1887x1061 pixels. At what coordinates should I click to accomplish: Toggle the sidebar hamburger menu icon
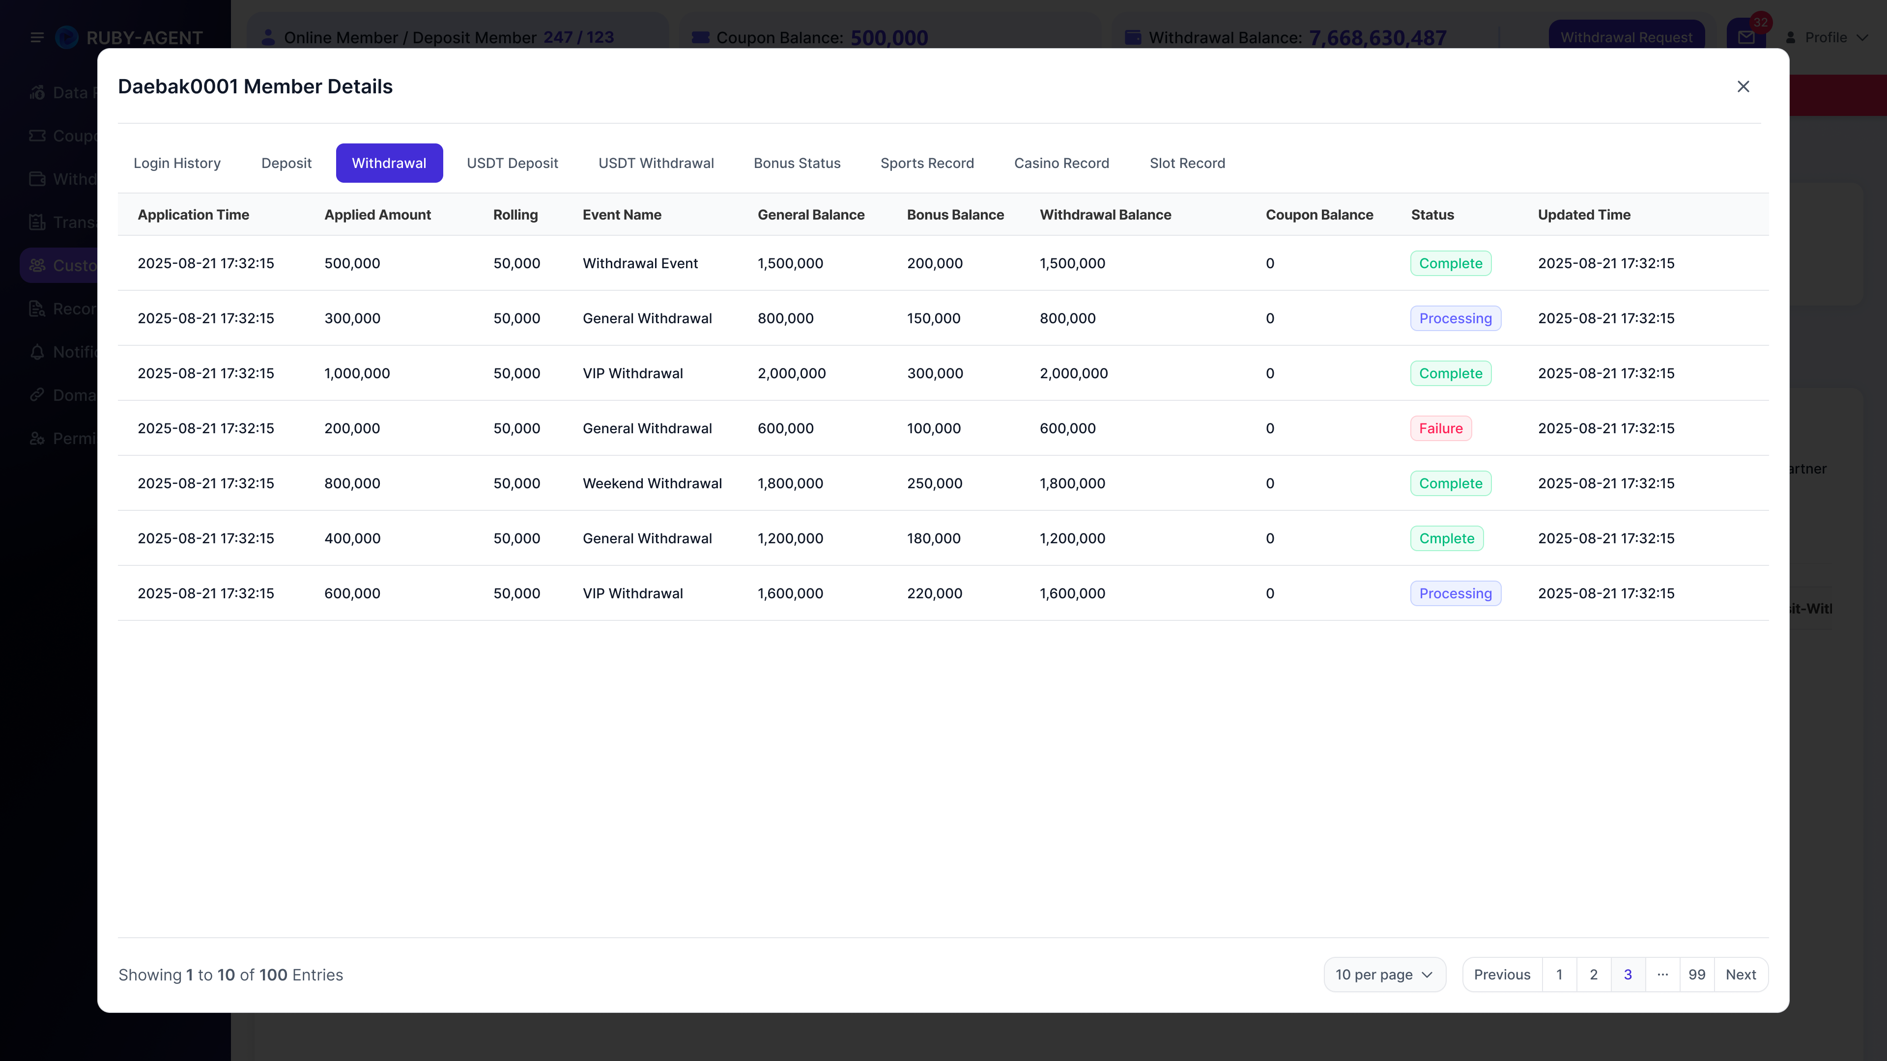pyautogui.click(x=37, y=37)
